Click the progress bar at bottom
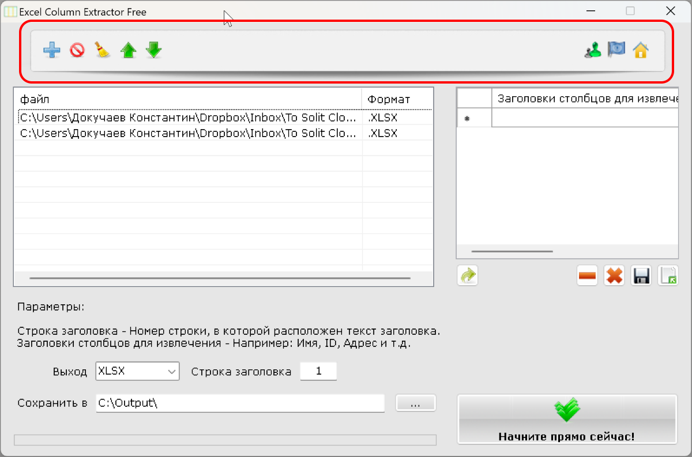The image size is (692, 457). tap(225, 440)
